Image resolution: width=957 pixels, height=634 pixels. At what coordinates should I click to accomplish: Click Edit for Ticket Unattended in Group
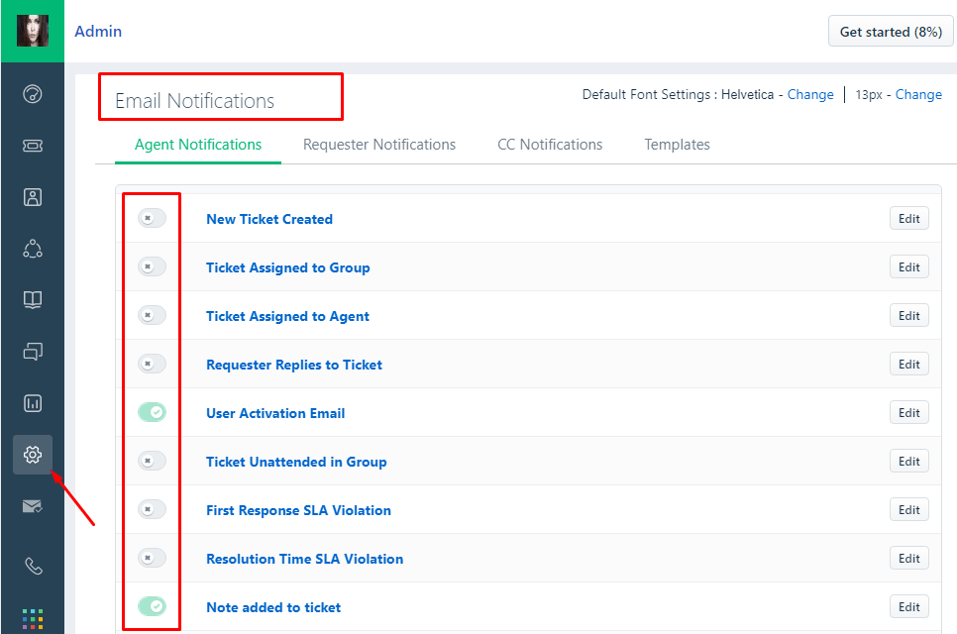point(908,462)
